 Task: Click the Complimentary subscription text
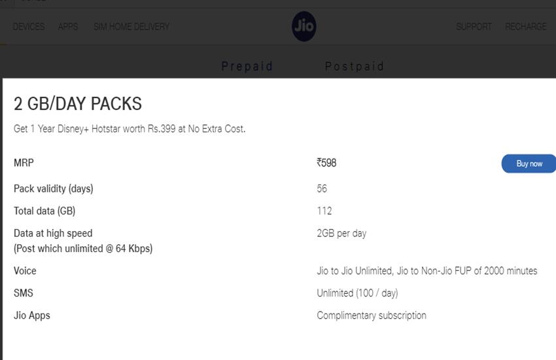[372, 315]
